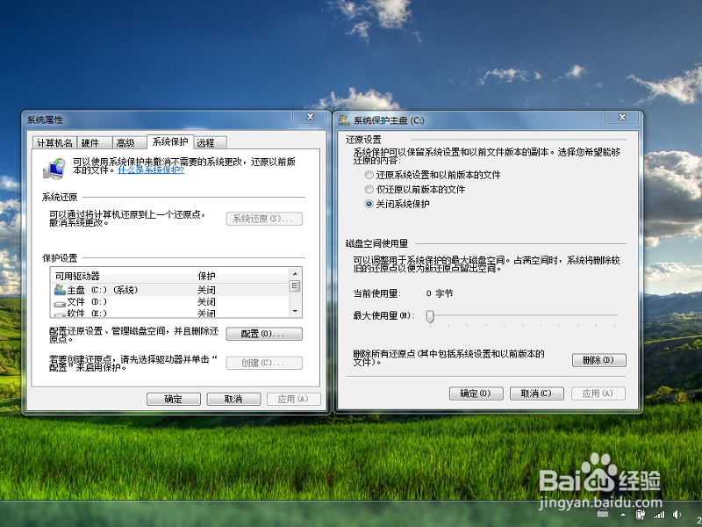Click the drive list scroll up arrow

(x=295, y=273)
